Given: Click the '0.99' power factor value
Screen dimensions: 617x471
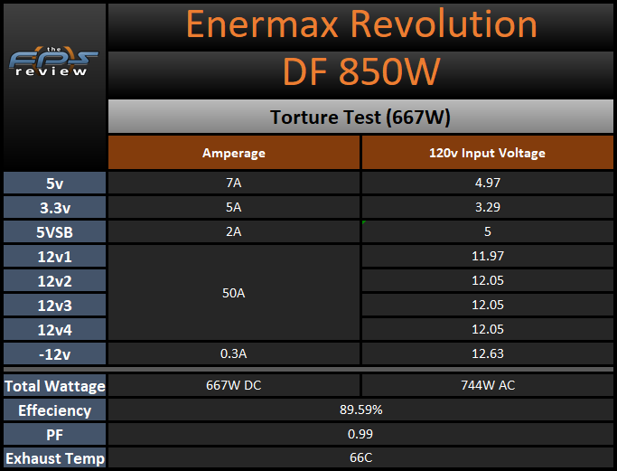Looking at the screenshot, I should (360, 434).
